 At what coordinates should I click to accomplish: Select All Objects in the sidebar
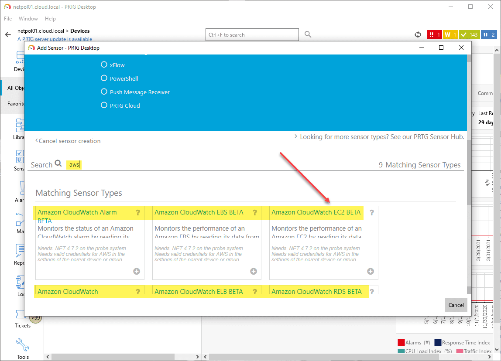[x=15, y=88]
